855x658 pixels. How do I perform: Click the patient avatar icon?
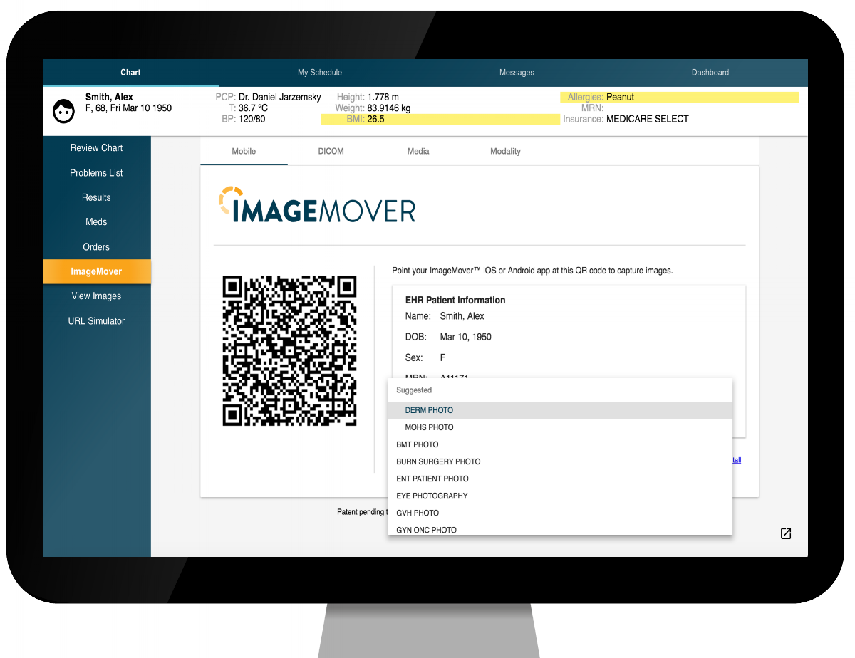point(63,111)
